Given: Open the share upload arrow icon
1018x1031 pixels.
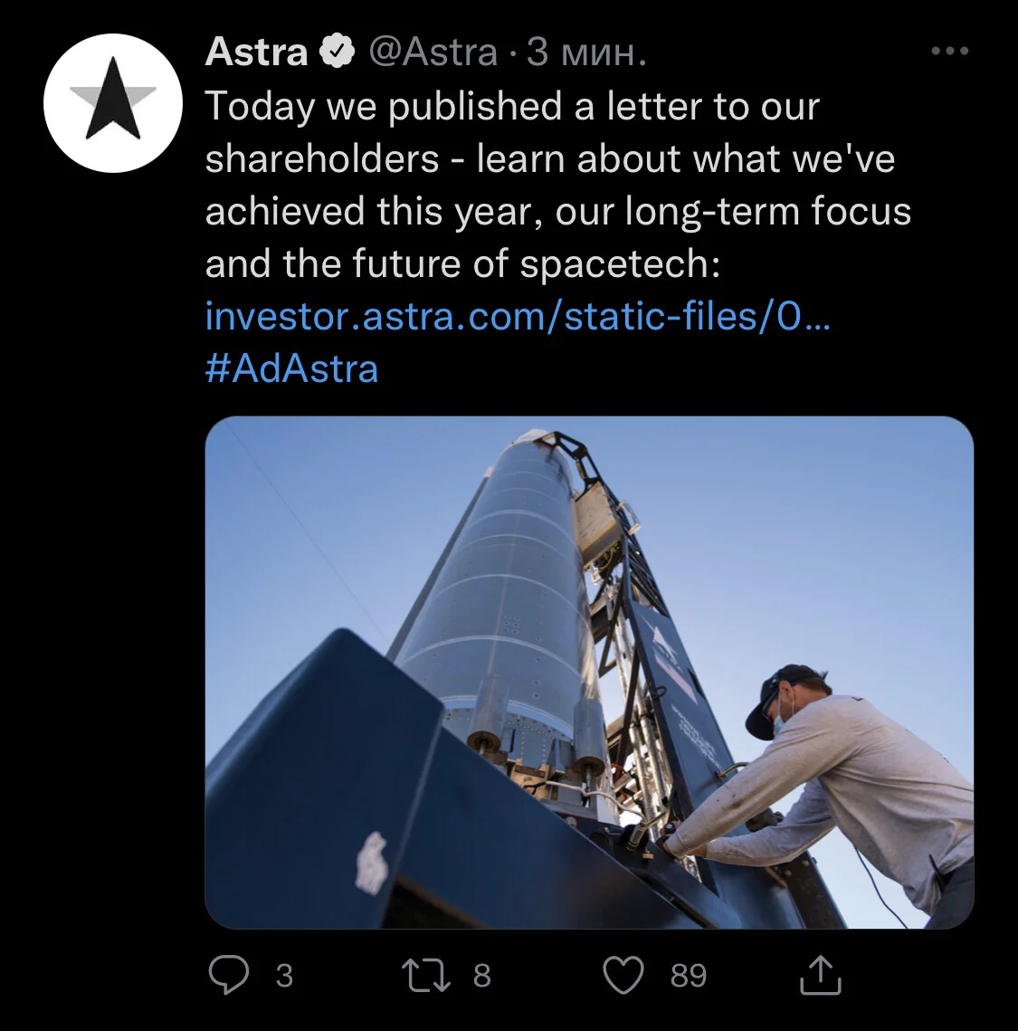Looking at the screenshot, I should 820,975.
